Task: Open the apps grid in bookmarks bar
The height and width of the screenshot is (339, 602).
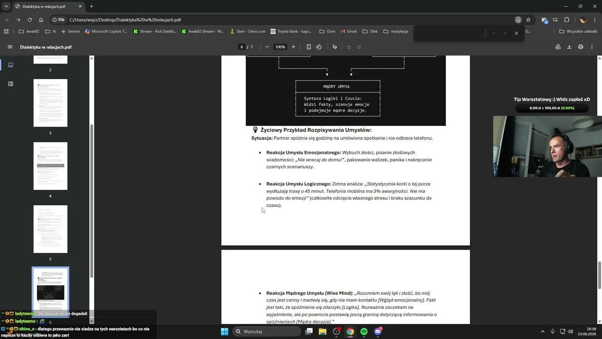Action: (6, 32)
